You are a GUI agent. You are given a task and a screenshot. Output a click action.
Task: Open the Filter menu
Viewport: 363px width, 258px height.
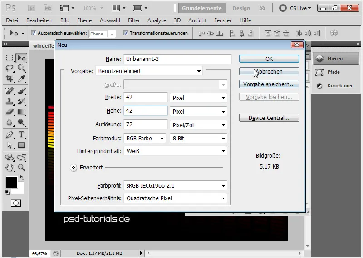coord(134,20)
